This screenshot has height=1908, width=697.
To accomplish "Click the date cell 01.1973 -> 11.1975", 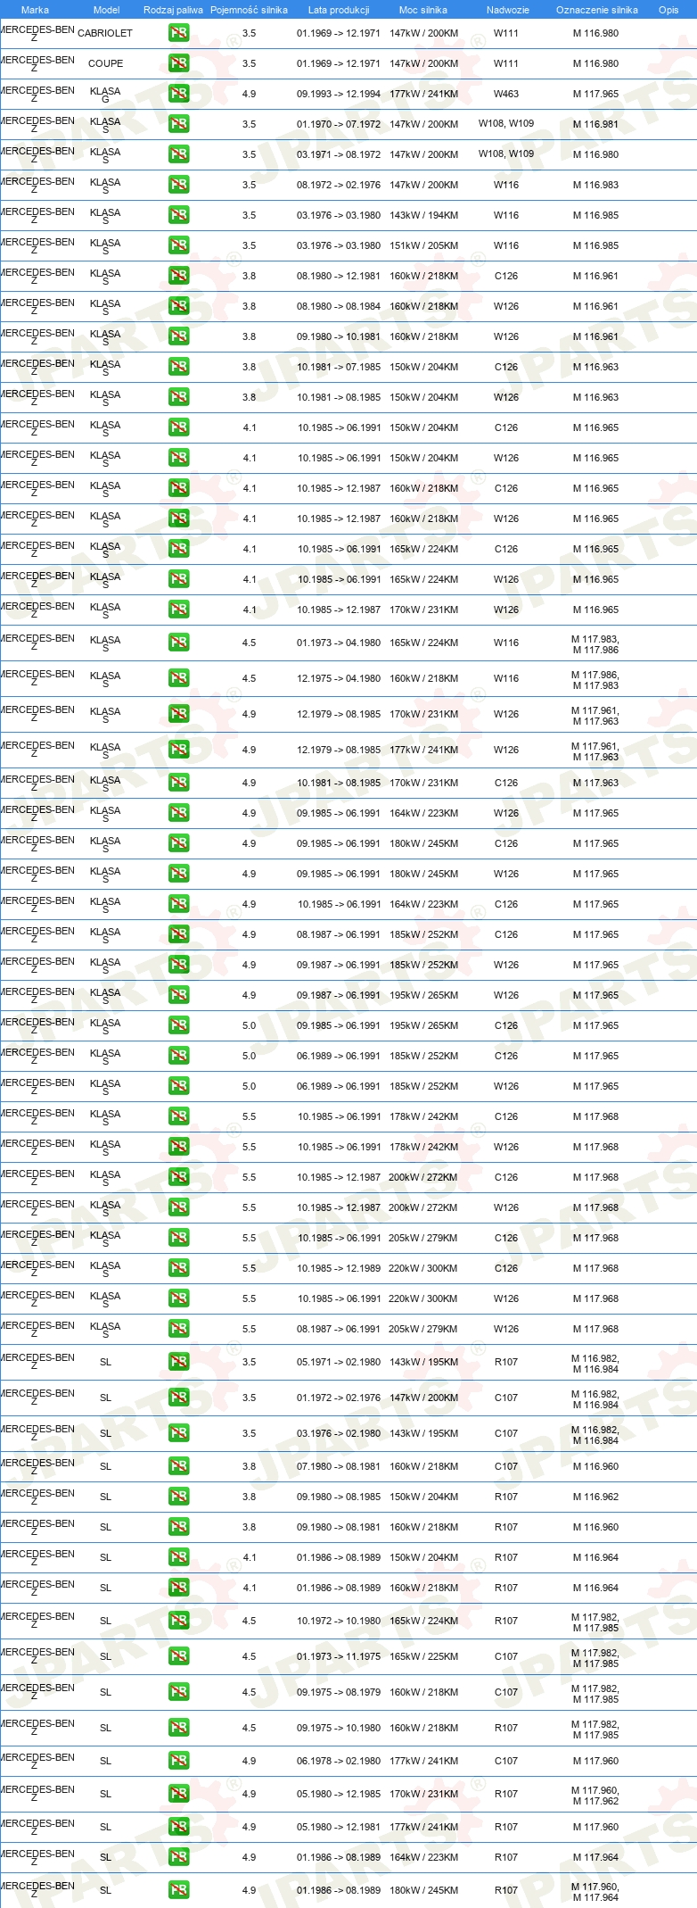I will pyautogui.click(x=339, y=1656).
